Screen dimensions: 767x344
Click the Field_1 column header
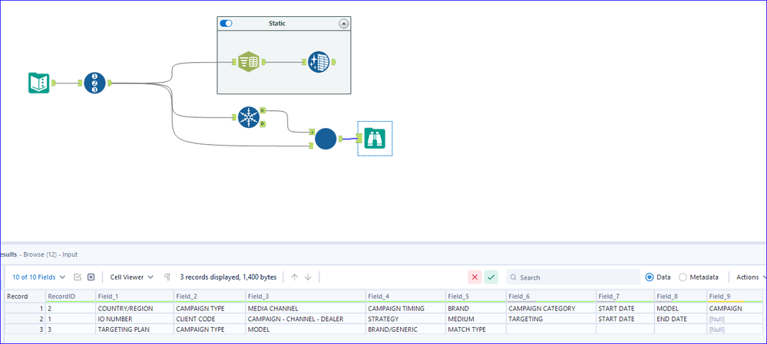[x=134, y=296]
